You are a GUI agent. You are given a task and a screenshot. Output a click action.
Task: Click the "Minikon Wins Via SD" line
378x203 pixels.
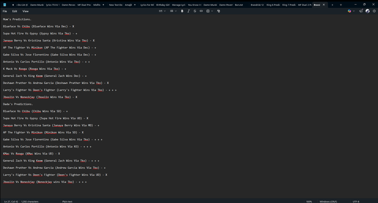43,132
